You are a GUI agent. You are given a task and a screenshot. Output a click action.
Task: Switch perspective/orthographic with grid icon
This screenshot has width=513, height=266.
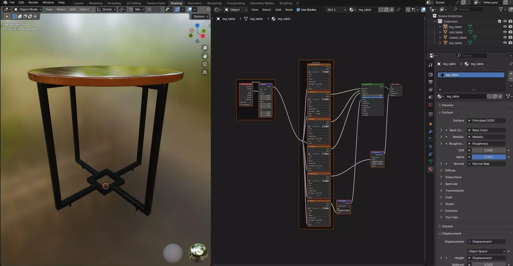[x=205, y=72]
